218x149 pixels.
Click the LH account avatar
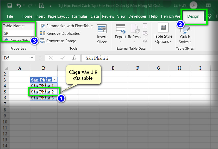[x=194, y=5]
